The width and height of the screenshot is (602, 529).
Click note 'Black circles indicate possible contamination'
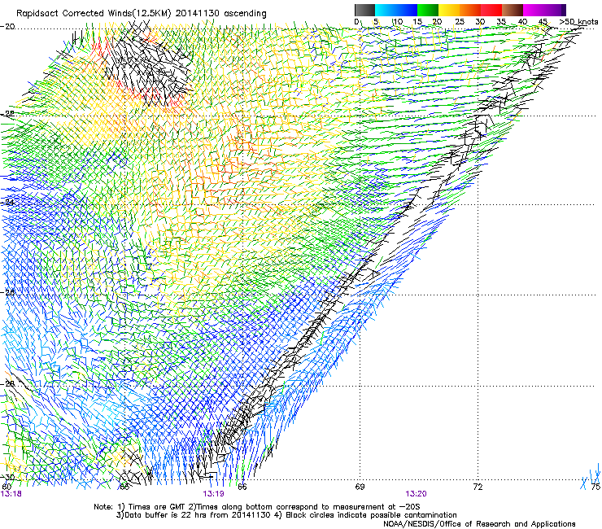[371, 515]
